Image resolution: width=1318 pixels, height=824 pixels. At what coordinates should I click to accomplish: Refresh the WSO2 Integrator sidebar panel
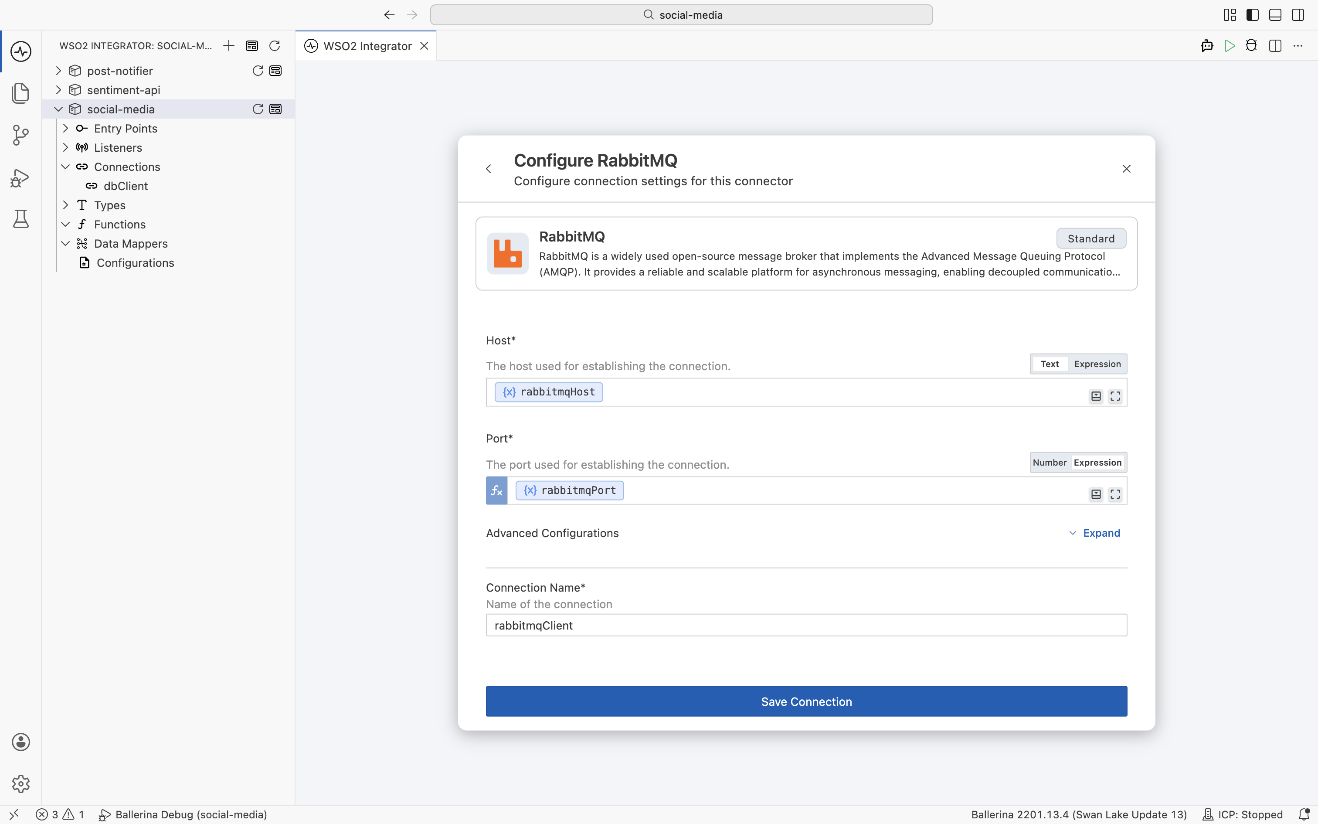275,46
